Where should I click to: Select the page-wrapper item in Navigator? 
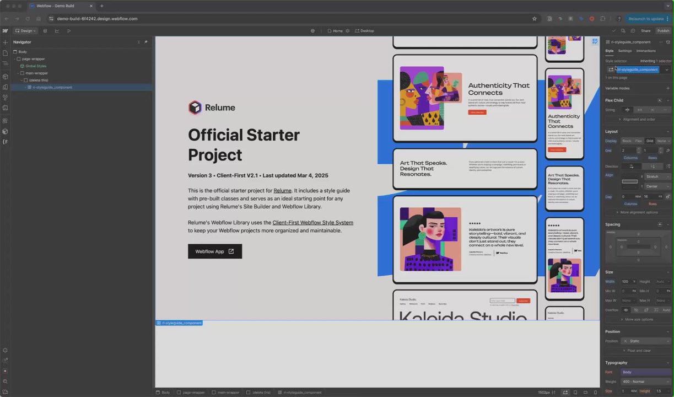(x=33, y=59)
